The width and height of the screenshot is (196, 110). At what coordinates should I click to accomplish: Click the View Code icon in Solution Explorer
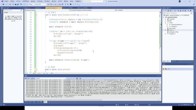[x=188, y=11]
